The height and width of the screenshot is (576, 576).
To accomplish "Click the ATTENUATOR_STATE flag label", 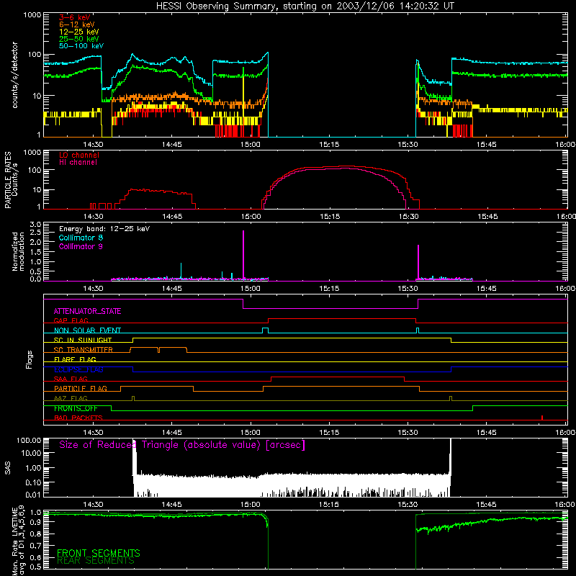I will point(87,312).
